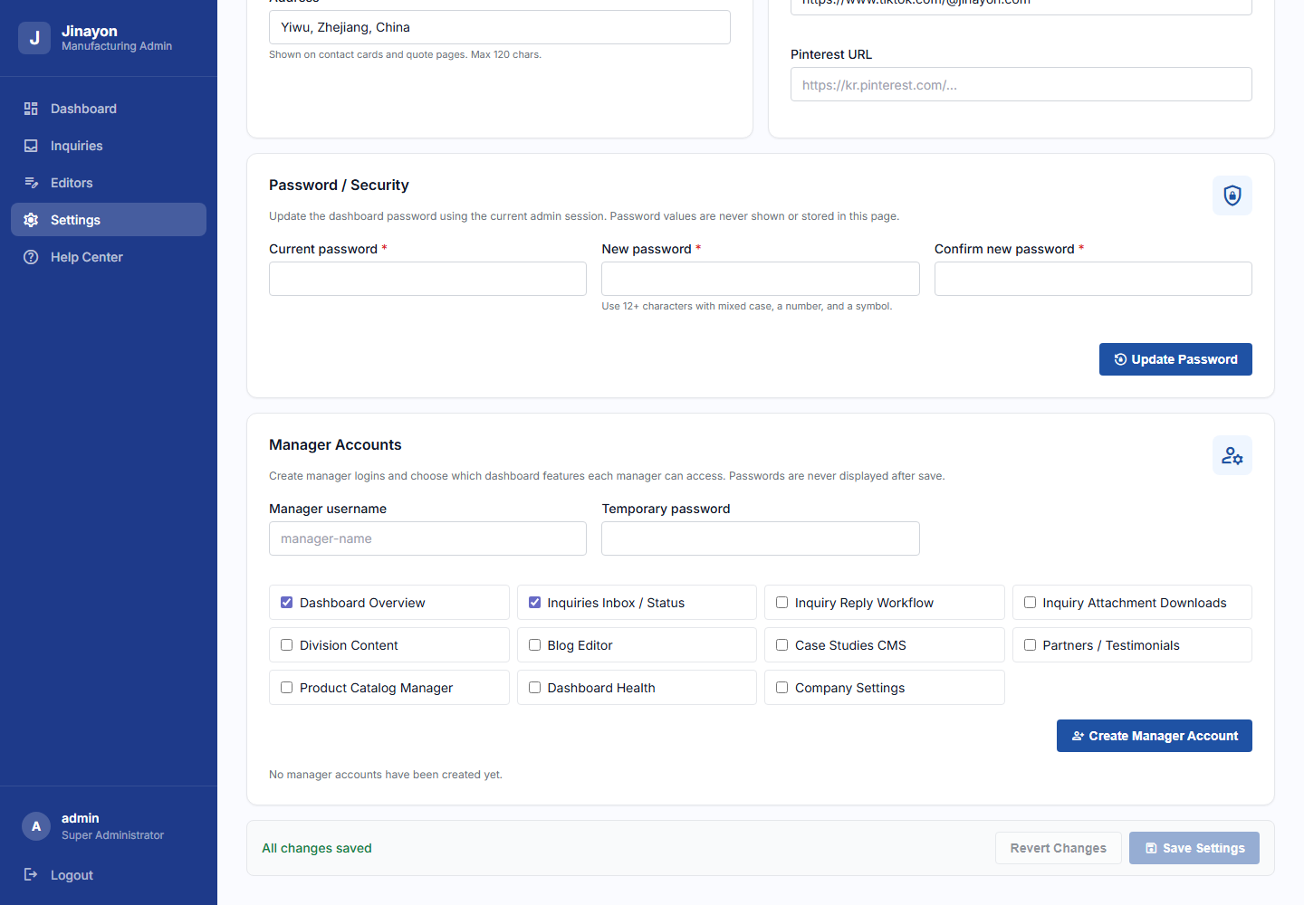The image size is (1304, 905).
Task: Click the Temporary password field
Action: point(761,538)
